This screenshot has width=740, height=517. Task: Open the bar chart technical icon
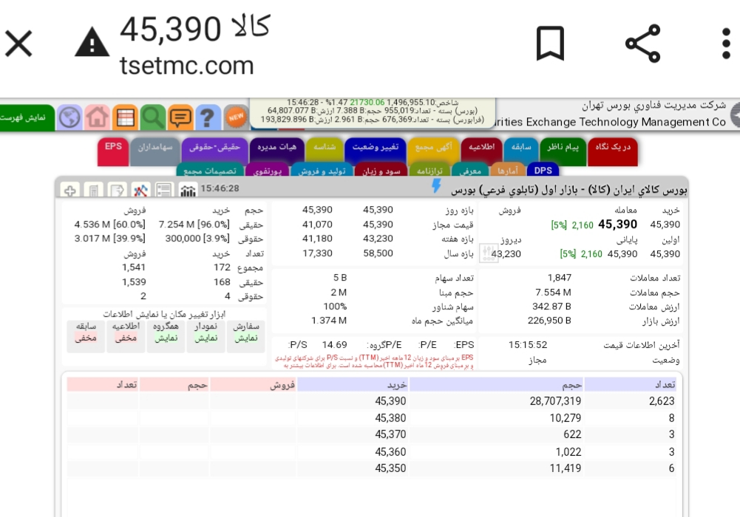click(x=188, y=191)
